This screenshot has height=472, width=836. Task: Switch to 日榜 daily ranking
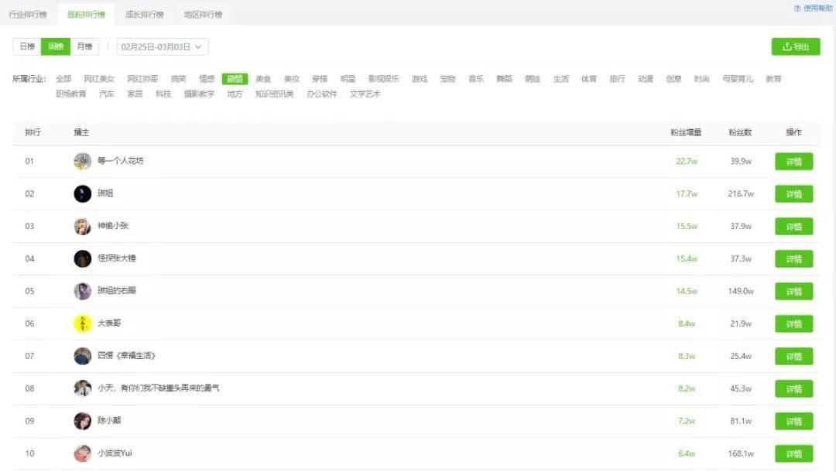point(27,46)
